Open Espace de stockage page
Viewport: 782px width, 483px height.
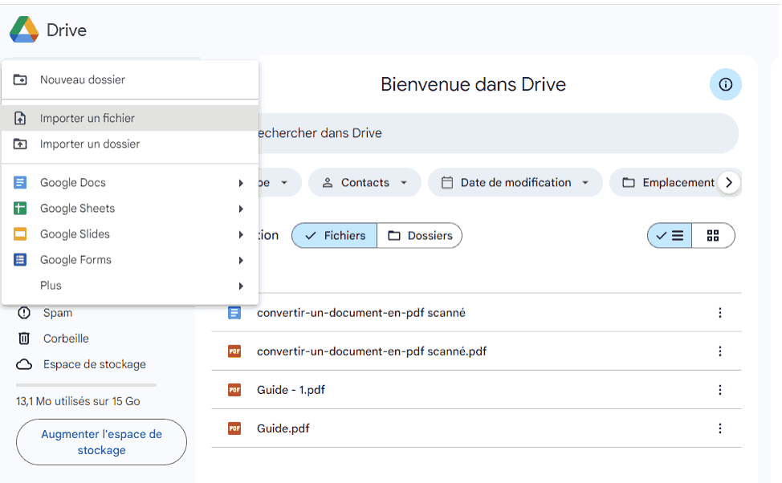pyautogui.click(x=94, y=364)
